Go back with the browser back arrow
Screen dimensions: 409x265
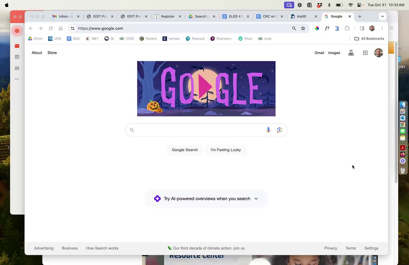tap(31, 28)
